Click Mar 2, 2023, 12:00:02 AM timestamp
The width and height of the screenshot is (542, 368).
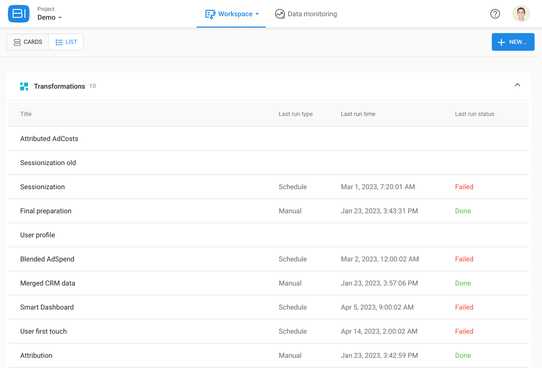pos(380,259)
